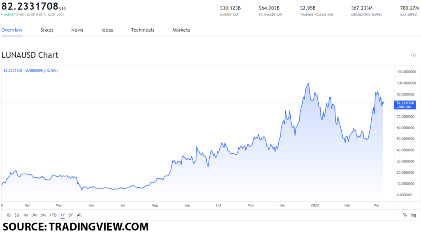The width and height of the screenshot is (421, 233).
Task: Select the 6M time range
Action: 43,215
